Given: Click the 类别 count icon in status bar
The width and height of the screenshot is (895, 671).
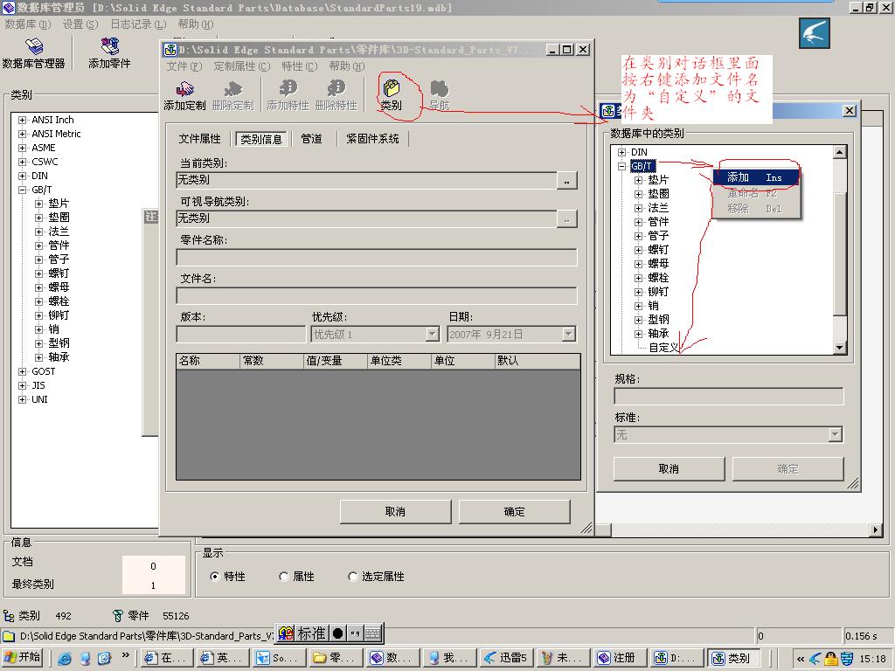Looking at the screenshot, I should [x=9, y=616].
